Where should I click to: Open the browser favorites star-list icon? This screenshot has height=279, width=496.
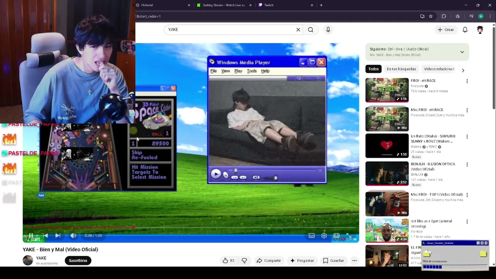pyautogui.click(x=458, y=16)
